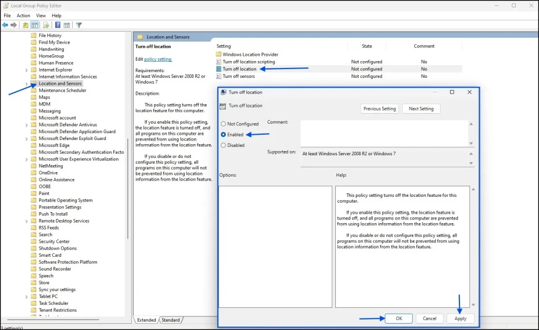
Task: Click the Export List toolbar icon
Action: click(x=46, y=25)
